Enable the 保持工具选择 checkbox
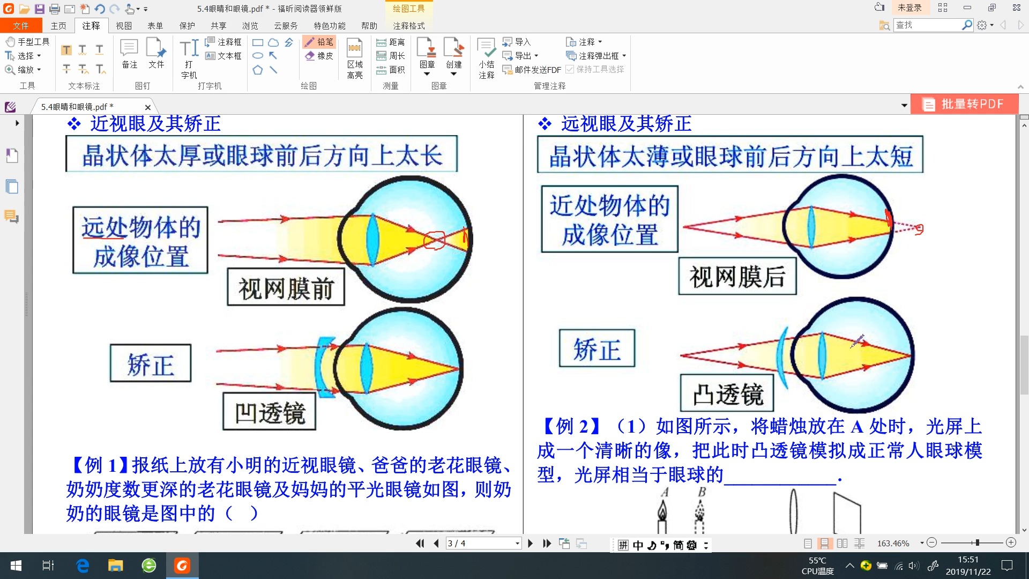 (570, 69)
